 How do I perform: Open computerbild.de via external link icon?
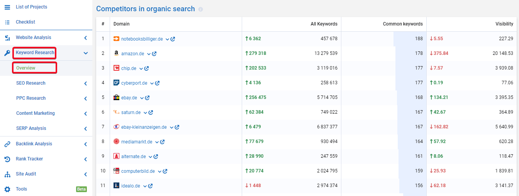[x=165, y=171]
